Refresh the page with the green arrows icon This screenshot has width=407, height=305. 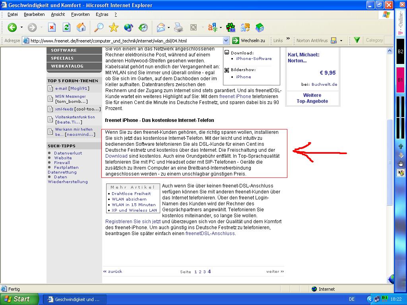[x=67, y=27]
